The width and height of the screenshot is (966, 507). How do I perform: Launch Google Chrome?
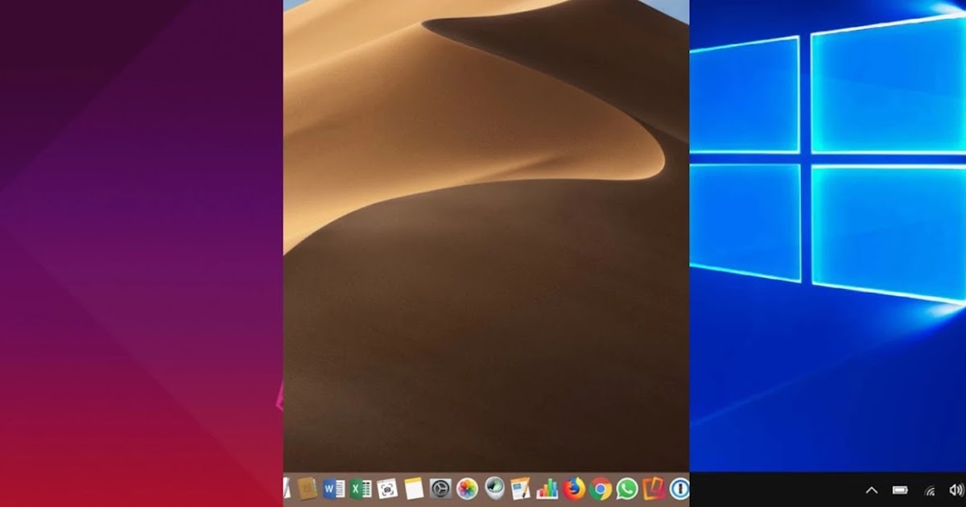[x=600, y=488]
